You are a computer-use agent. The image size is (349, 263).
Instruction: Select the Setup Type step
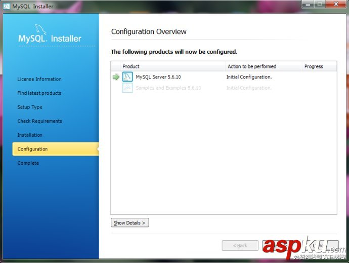click(30, 107)
